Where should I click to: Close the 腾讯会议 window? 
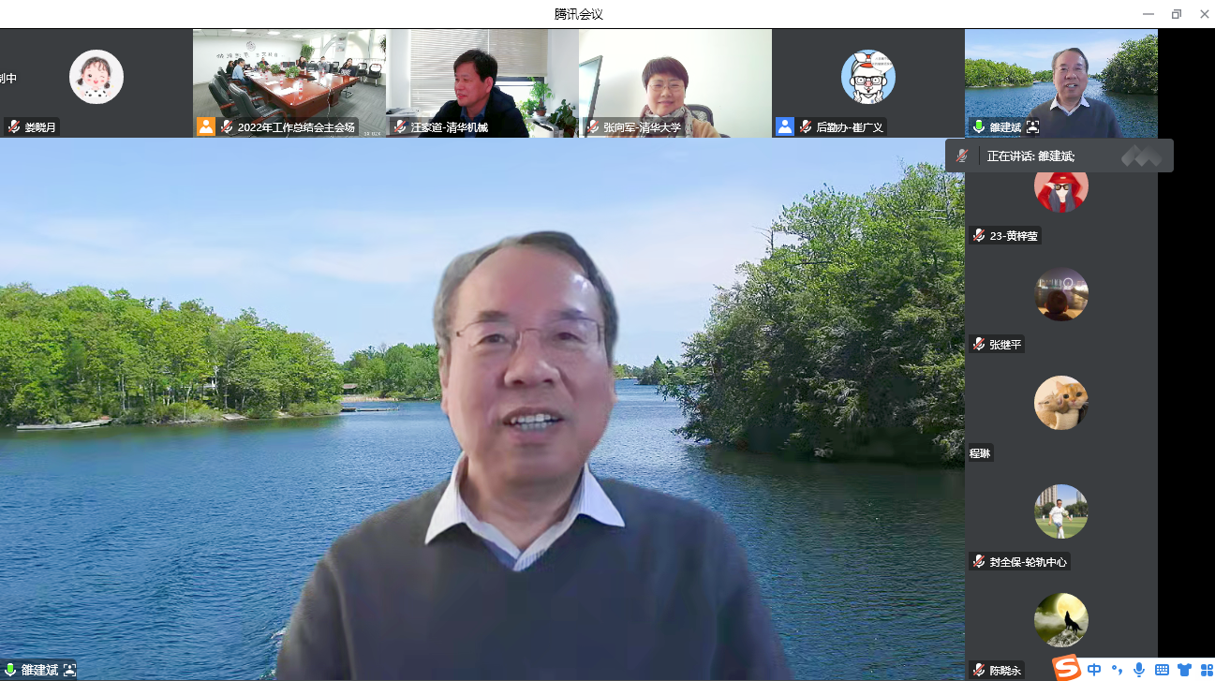click(x=1203, y=14)
